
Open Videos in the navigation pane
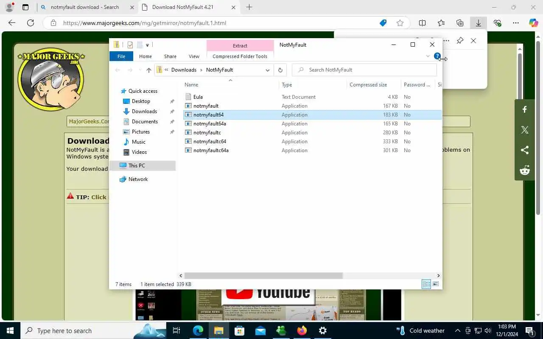point(139,152)
